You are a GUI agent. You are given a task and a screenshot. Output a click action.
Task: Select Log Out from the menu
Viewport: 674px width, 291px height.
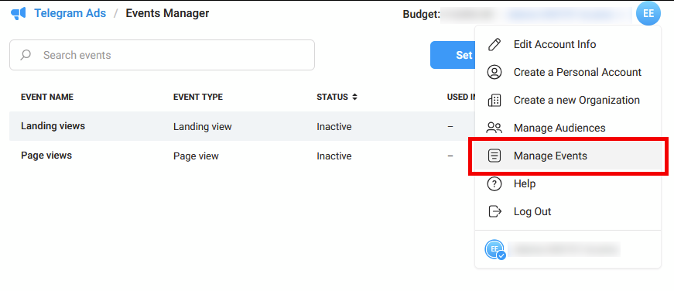tap(568, 211)
